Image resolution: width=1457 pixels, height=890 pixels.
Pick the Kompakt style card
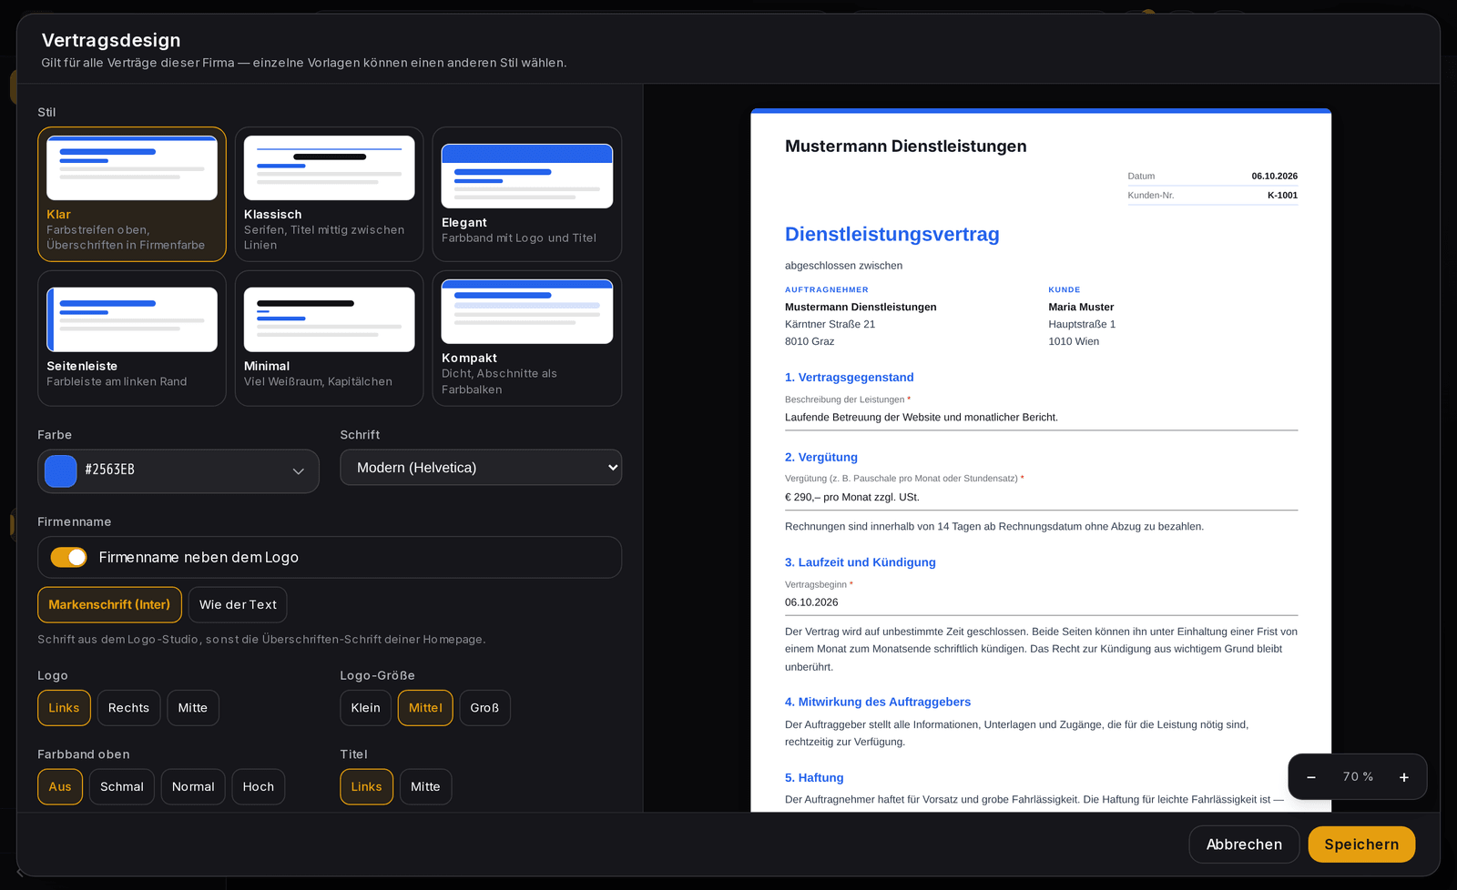527,339
